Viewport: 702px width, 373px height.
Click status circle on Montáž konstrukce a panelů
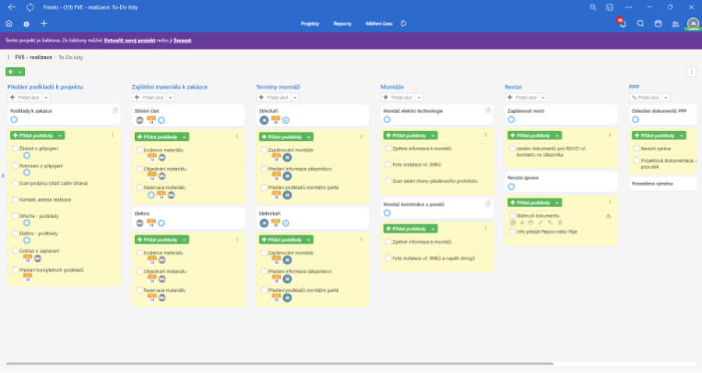387,213
